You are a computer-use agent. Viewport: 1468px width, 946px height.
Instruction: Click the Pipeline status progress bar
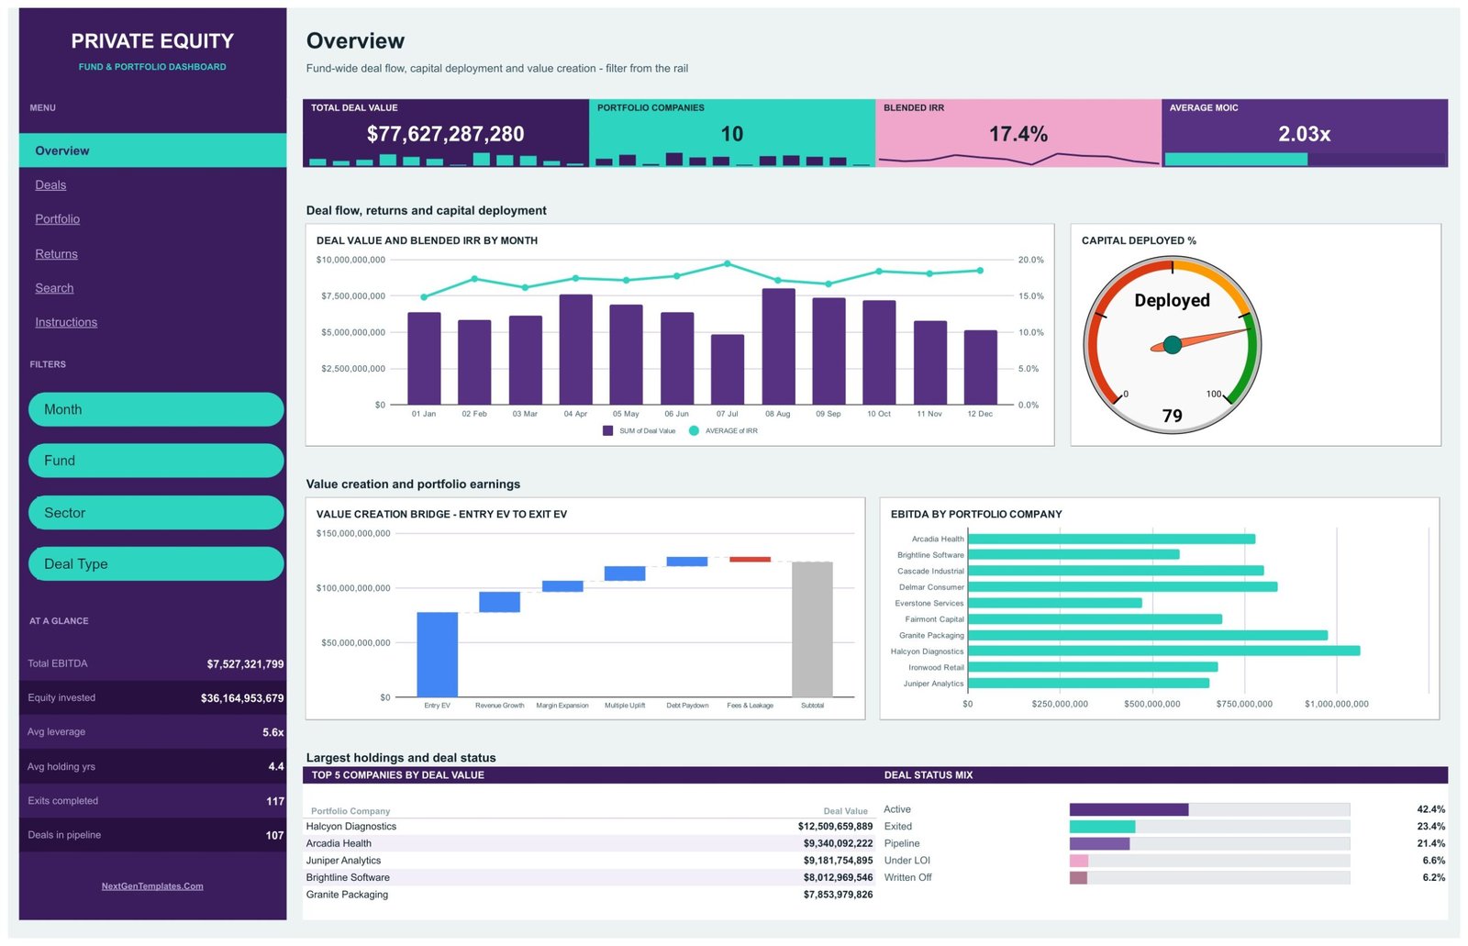click(x=1209, y=843)
